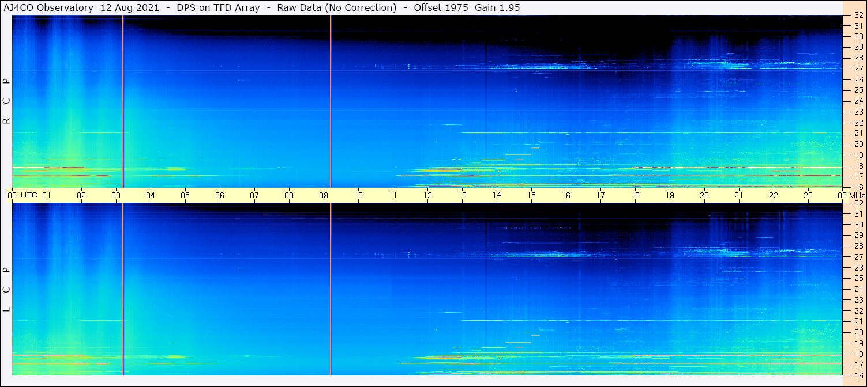Click the 03 hour label on the time axis

point(116,195)
